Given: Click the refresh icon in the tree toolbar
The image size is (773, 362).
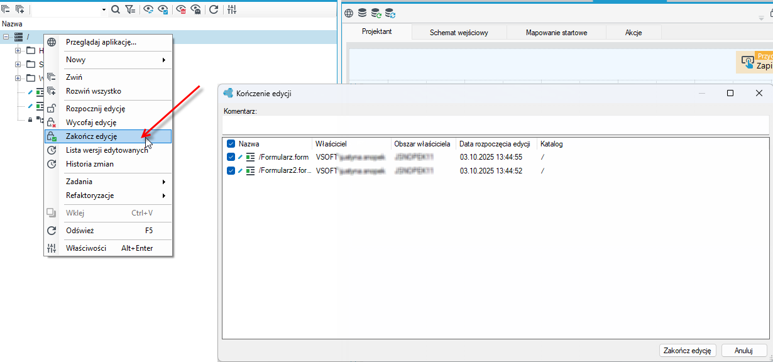Looking at the screenshot, I should (x=214, y=9).
